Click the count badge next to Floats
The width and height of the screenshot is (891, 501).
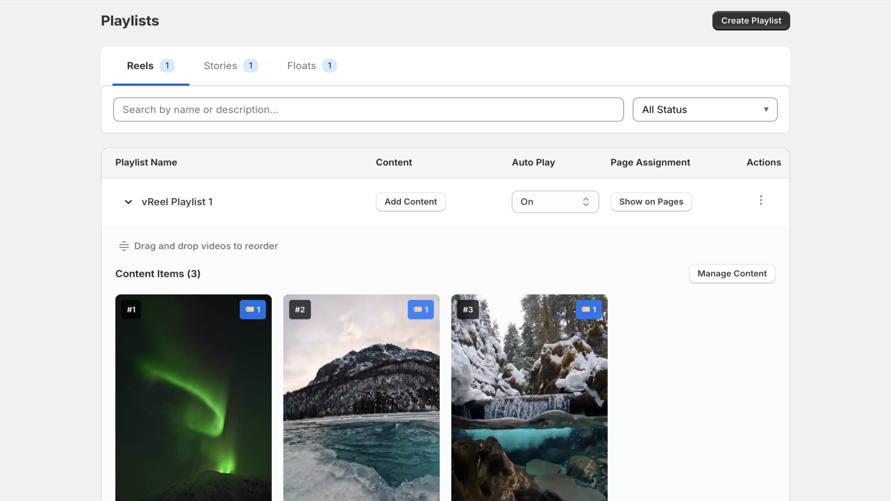(330, 65)
